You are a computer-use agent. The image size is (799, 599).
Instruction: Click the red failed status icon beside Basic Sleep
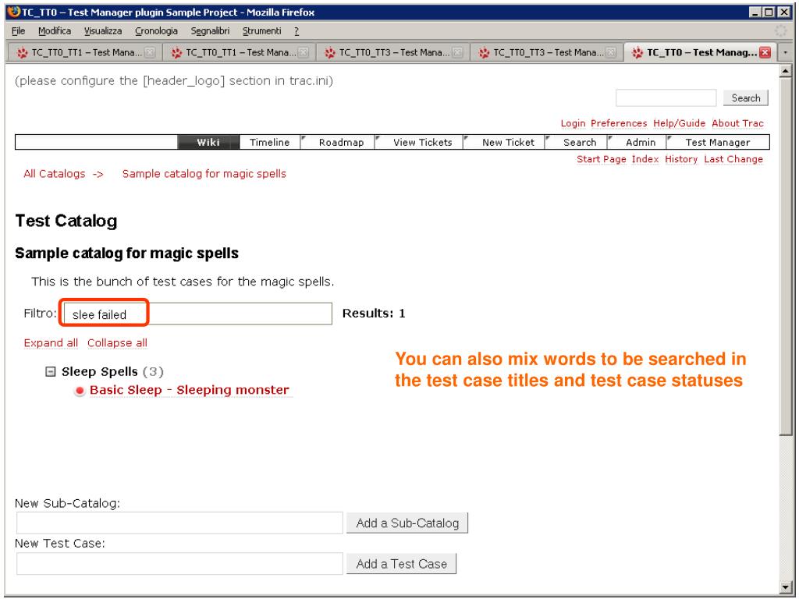[x=79, y=392]
